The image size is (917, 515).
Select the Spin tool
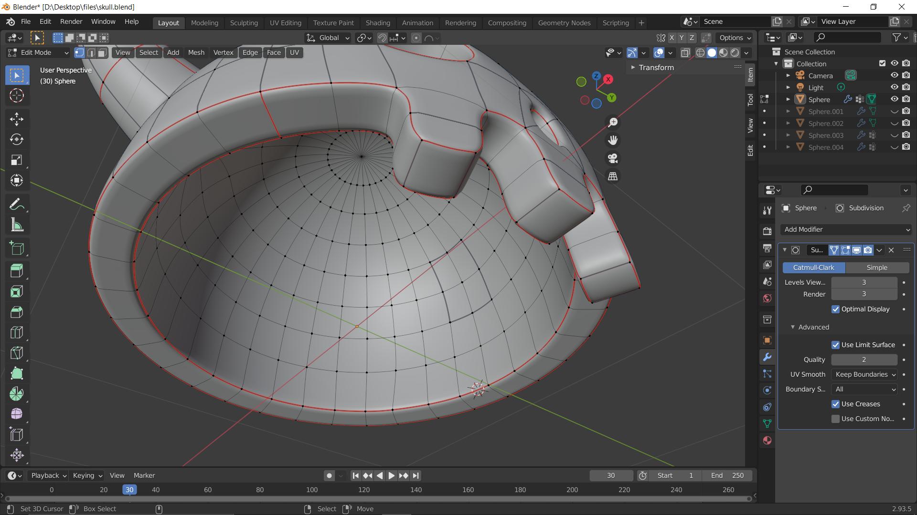coord(17,393)
